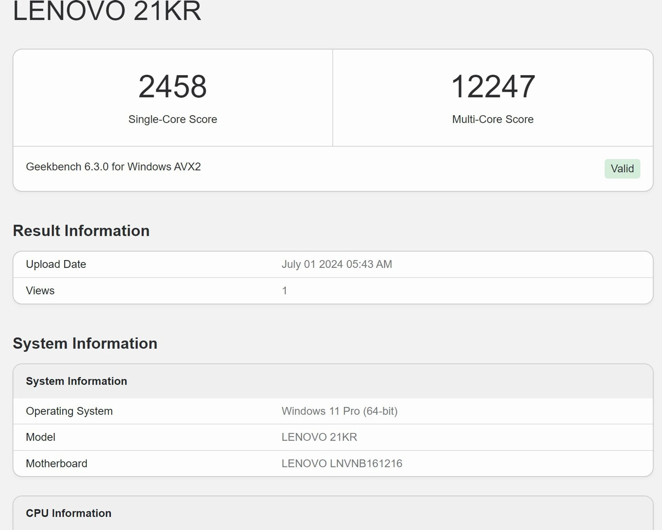Click the Single-Core Score label
662x530 pixels.
[x=173, y=119]
